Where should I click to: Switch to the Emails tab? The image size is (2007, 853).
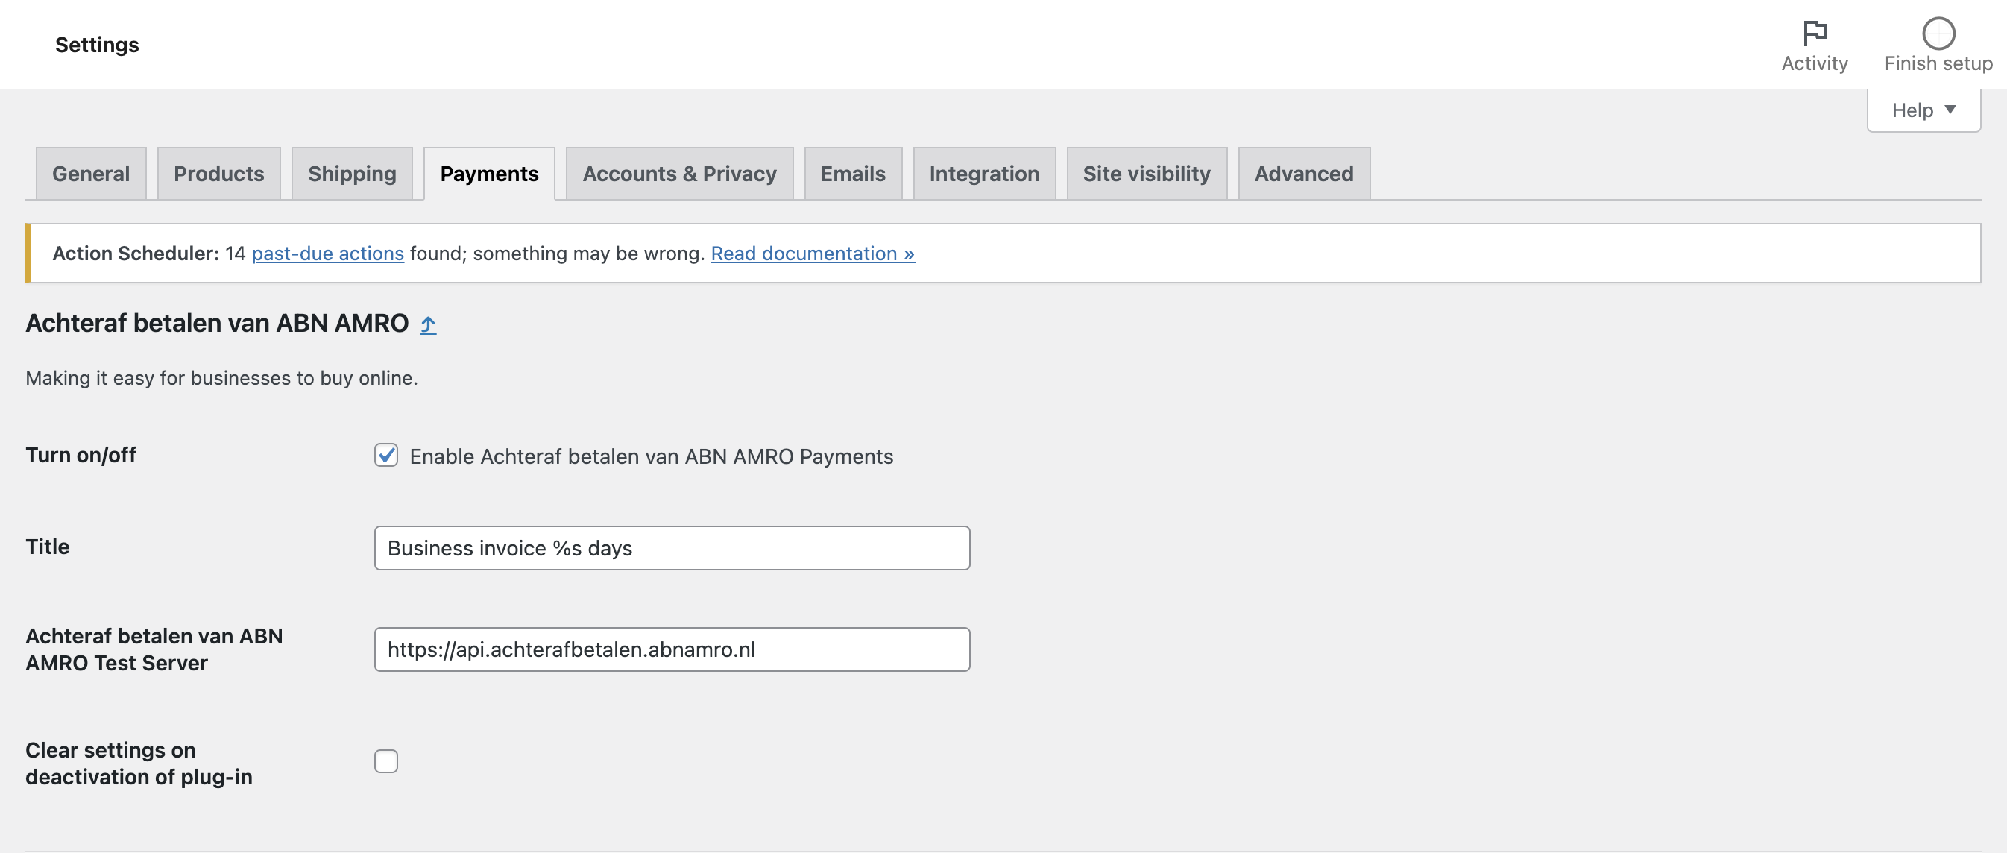point(852,173)
